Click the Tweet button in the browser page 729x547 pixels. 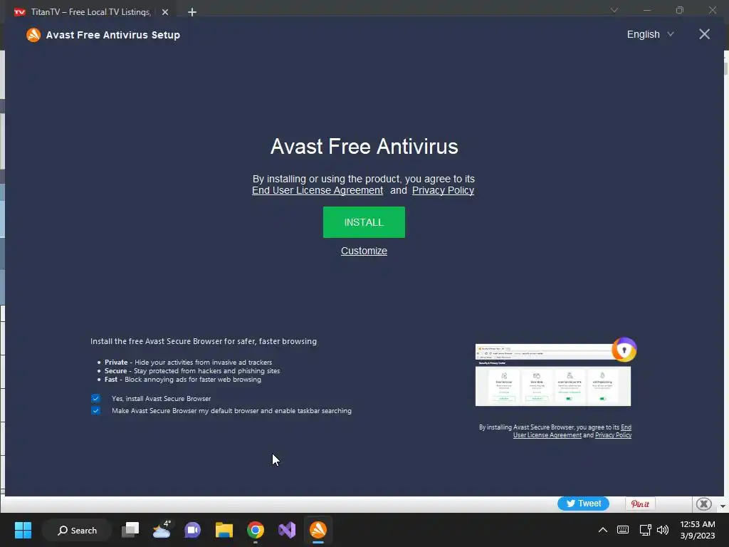click(x=583, y=504)
